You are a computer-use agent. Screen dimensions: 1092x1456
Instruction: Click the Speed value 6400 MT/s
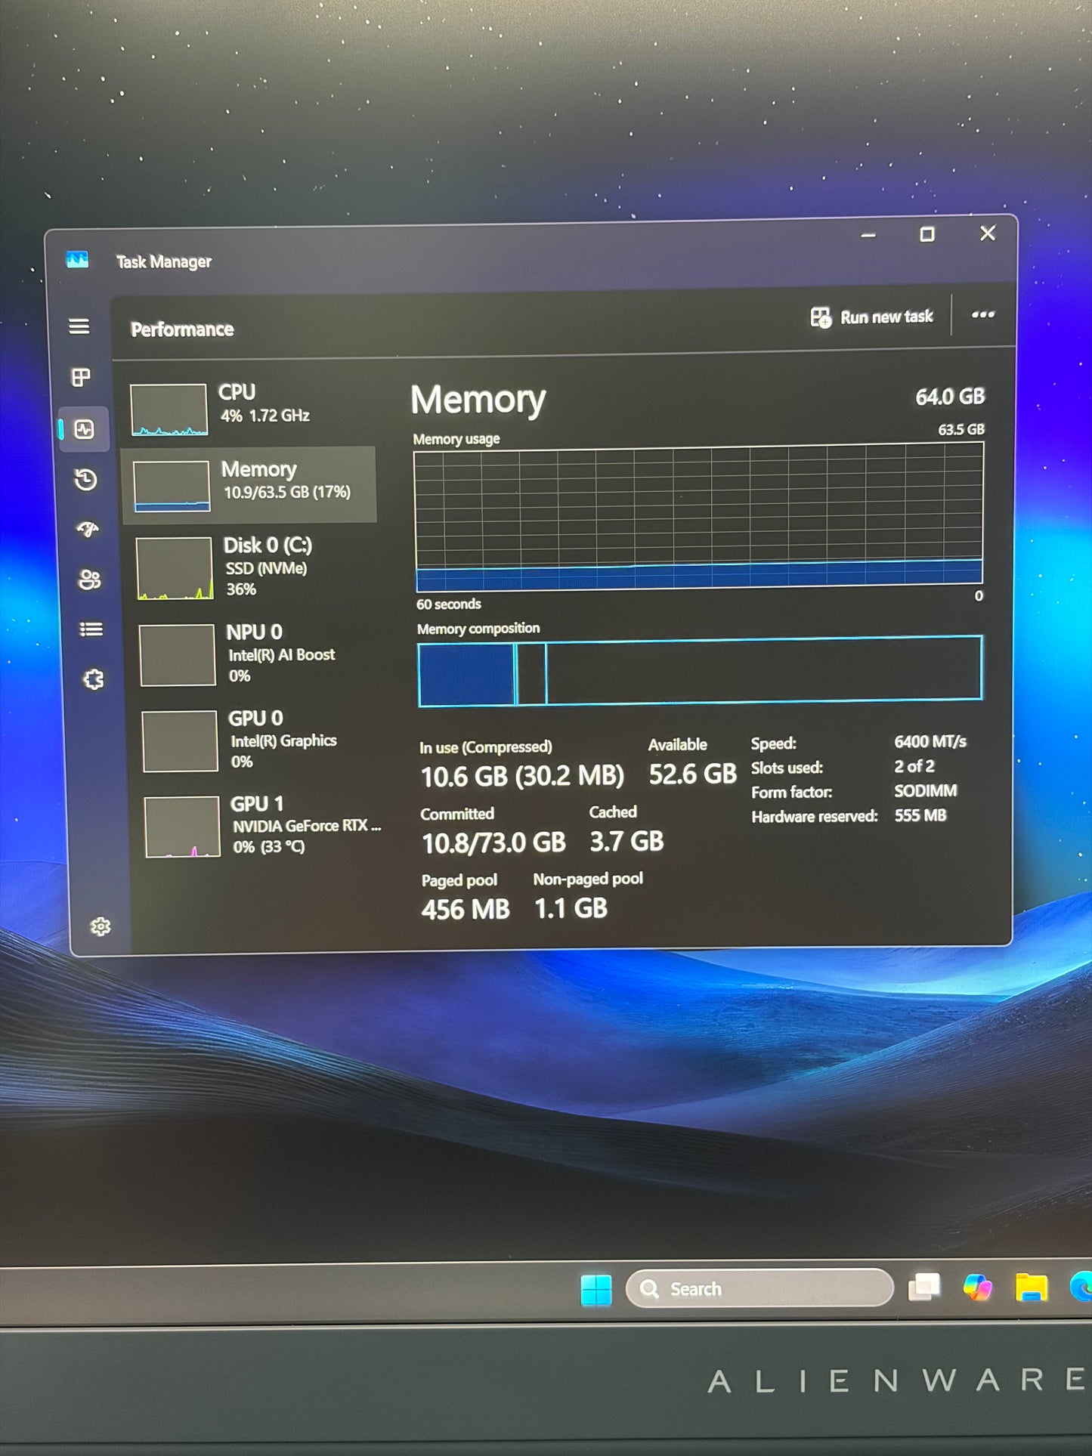(x=930, y=742)
